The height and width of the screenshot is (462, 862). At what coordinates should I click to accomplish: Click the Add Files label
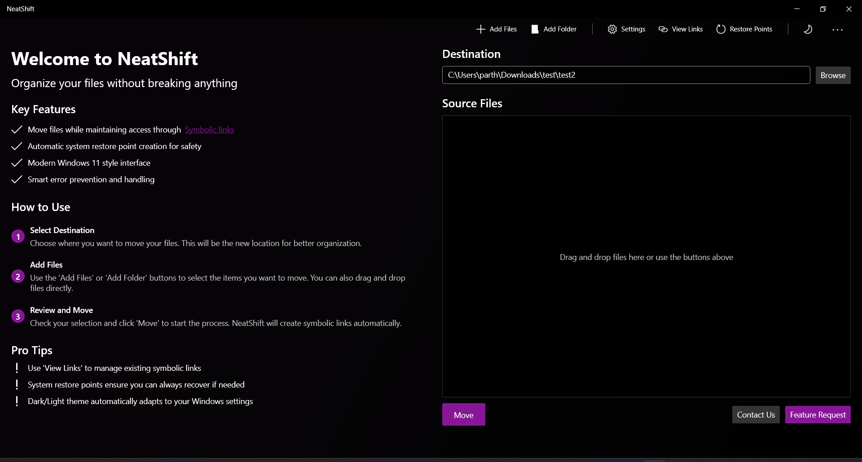(503, 29)
